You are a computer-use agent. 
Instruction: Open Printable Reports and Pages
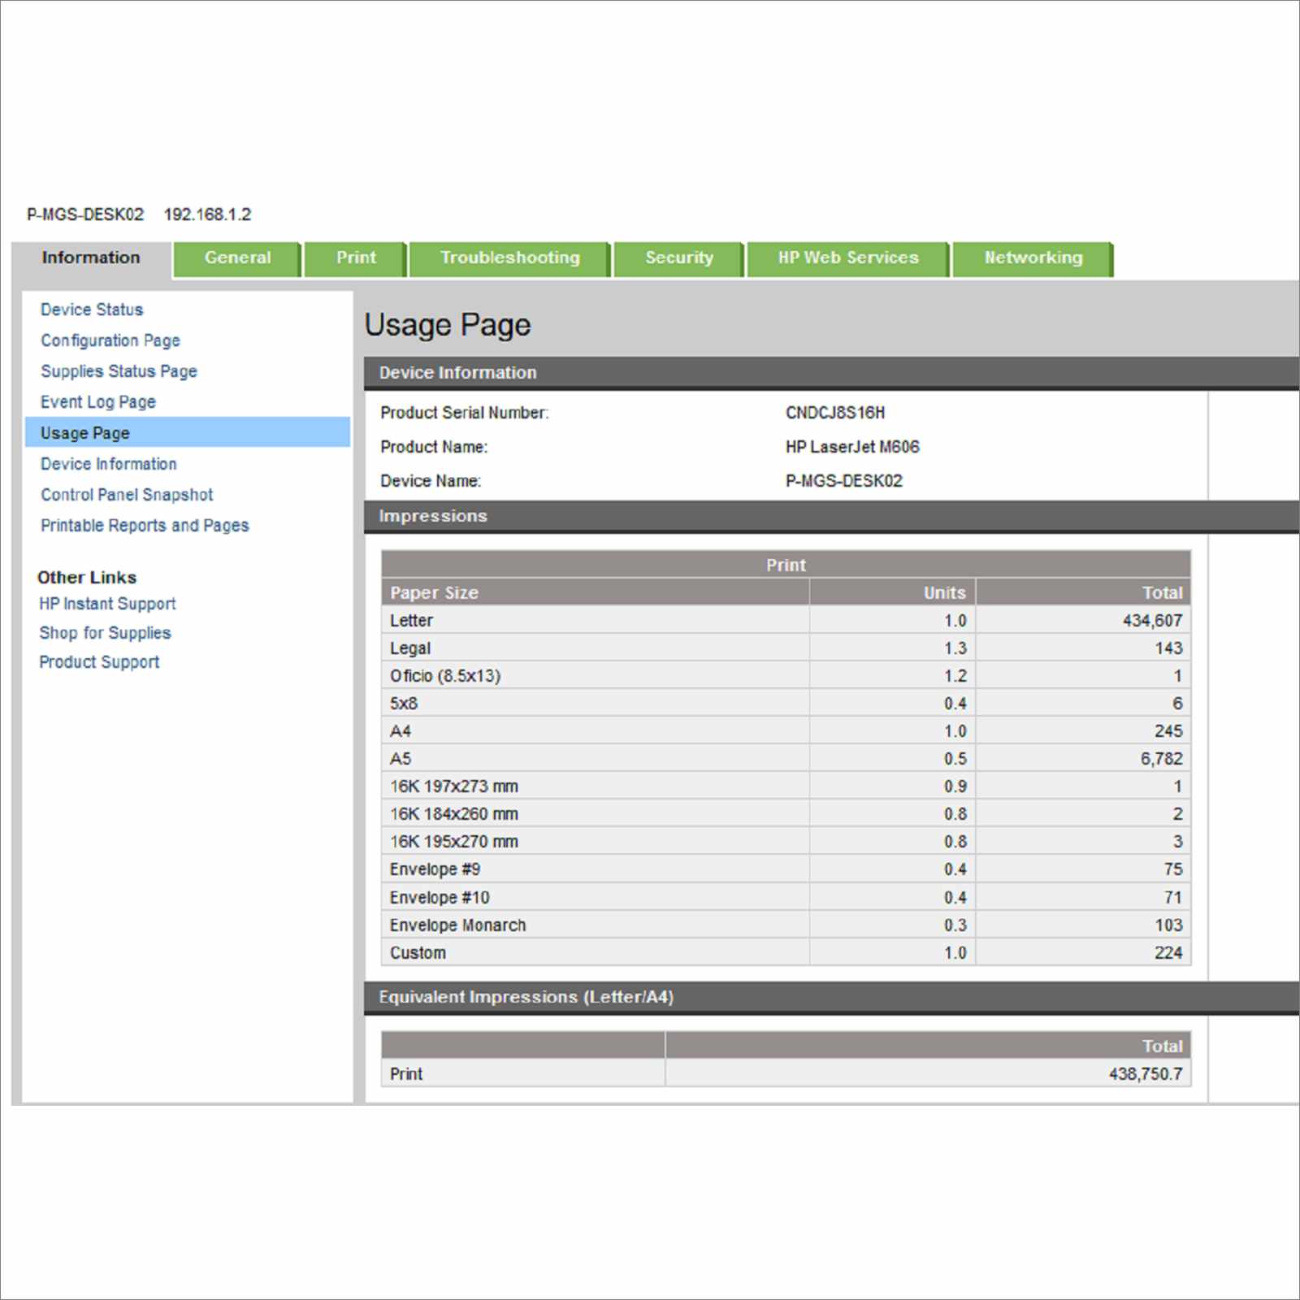[145, 526]
